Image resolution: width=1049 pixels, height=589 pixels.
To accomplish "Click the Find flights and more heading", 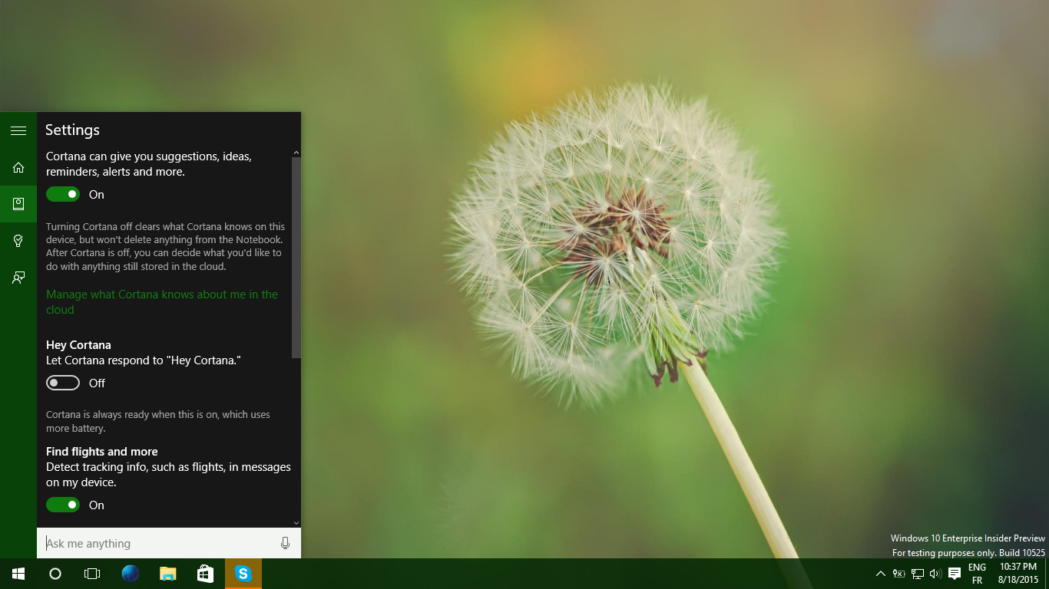I will [102, 452].
